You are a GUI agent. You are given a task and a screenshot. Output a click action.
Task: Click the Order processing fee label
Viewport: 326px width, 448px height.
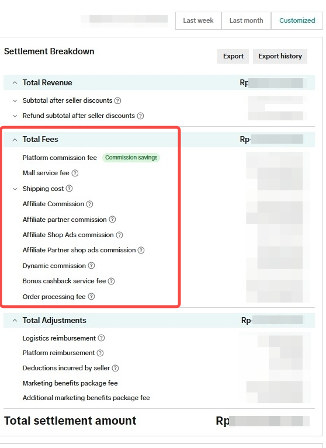54,297
